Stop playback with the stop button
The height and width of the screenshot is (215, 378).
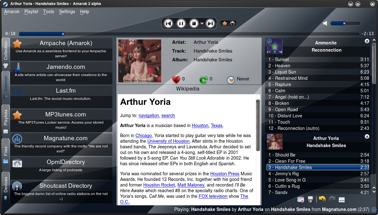(x=194, y=23)
